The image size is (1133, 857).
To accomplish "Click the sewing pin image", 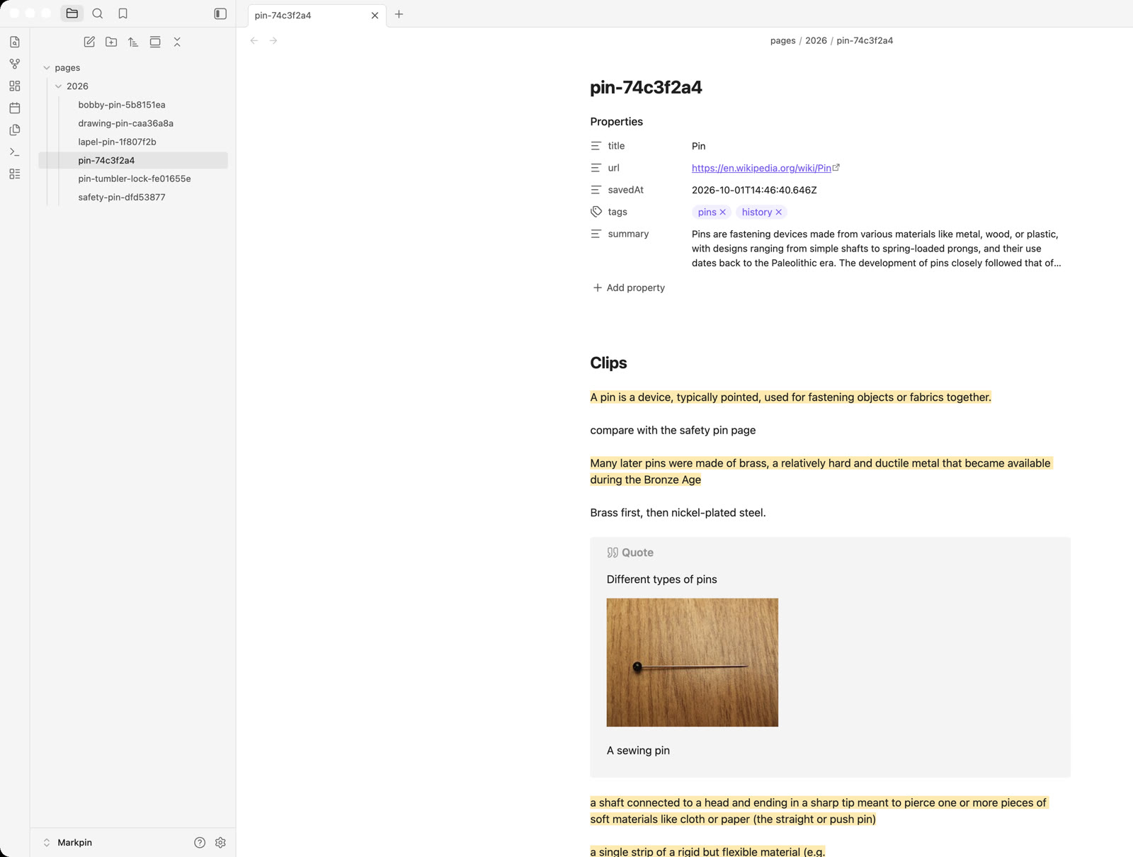I will pos(692,662).
